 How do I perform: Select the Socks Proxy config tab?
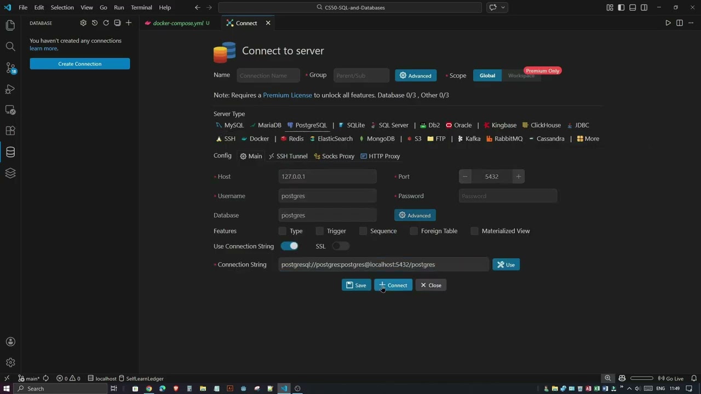tap(334, 156)
